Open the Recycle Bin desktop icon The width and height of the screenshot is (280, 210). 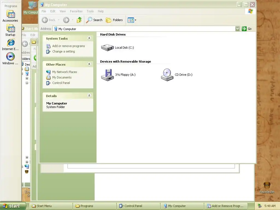(x=267, y=186)
